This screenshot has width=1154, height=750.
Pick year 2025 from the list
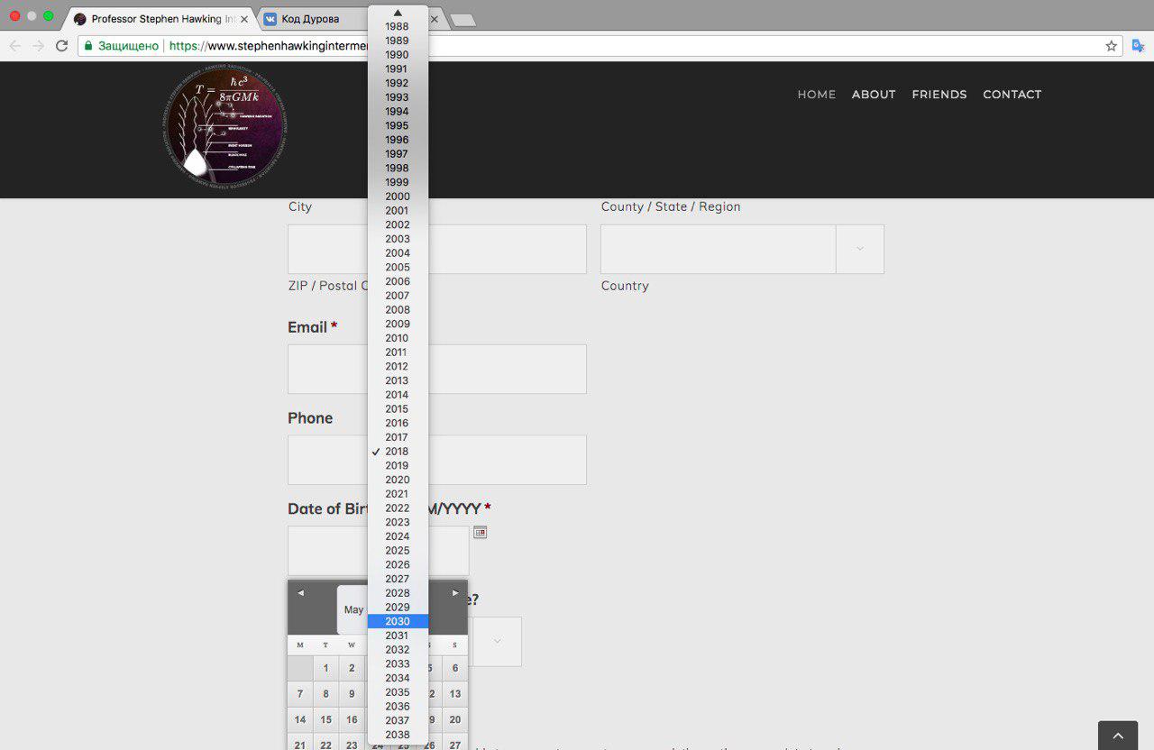[398, 551]
